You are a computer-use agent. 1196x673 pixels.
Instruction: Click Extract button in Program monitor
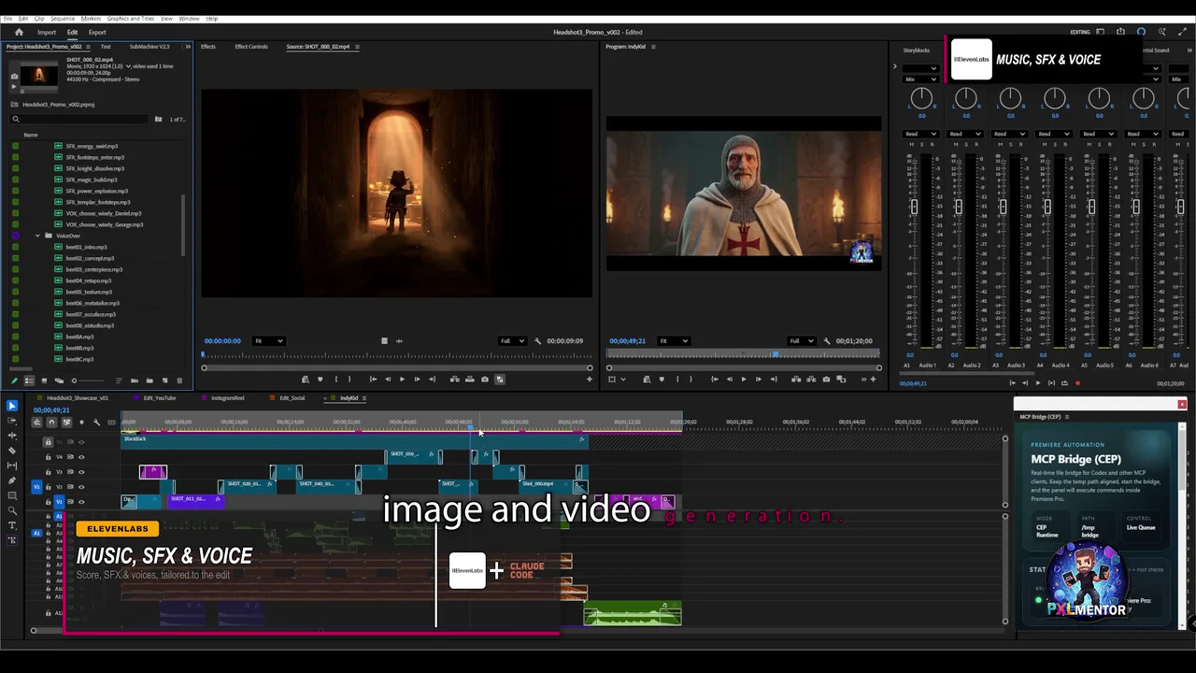pyautogui.click(x=810, y=379)
